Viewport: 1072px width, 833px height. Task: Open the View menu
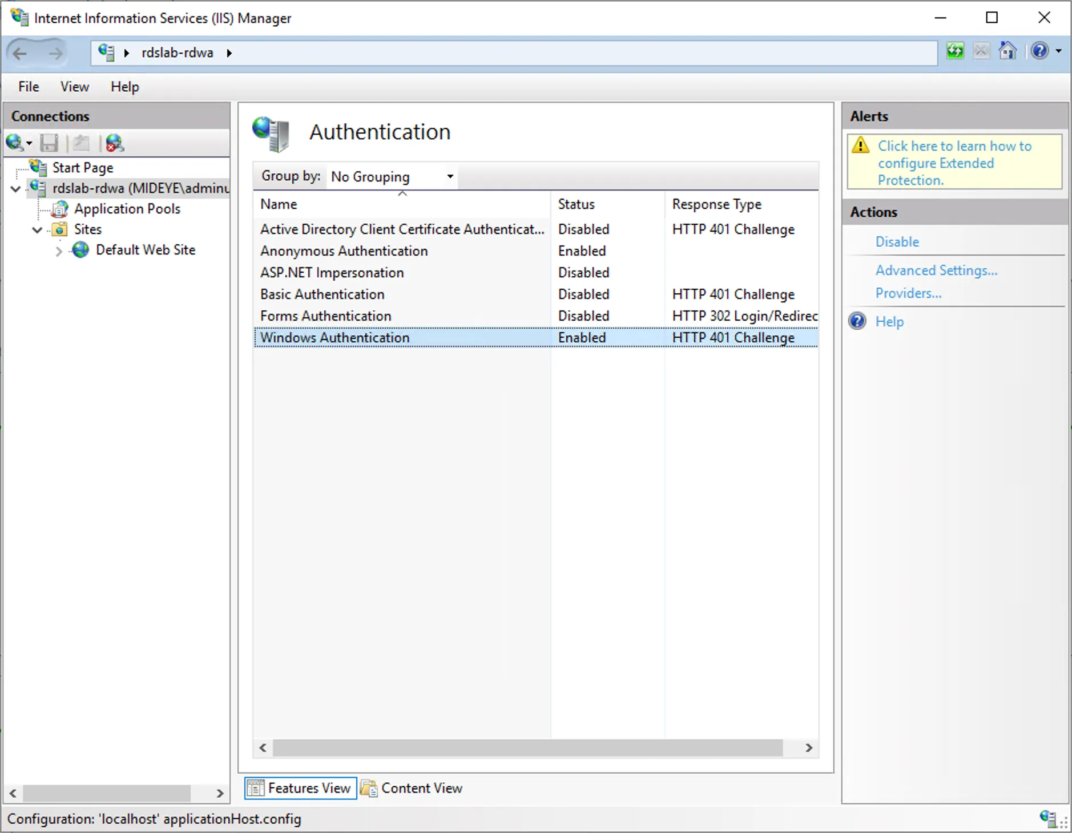pos(74,87)
